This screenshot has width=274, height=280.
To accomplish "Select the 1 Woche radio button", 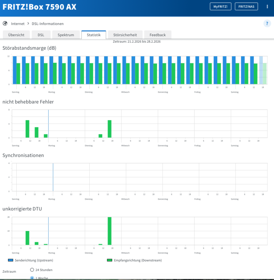I will point(32,278).
